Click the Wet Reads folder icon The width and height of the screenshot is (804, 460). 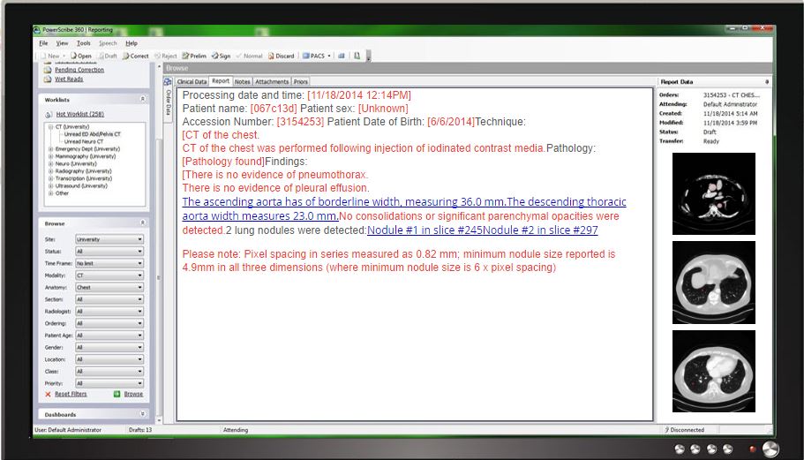[x=48, y=79]
